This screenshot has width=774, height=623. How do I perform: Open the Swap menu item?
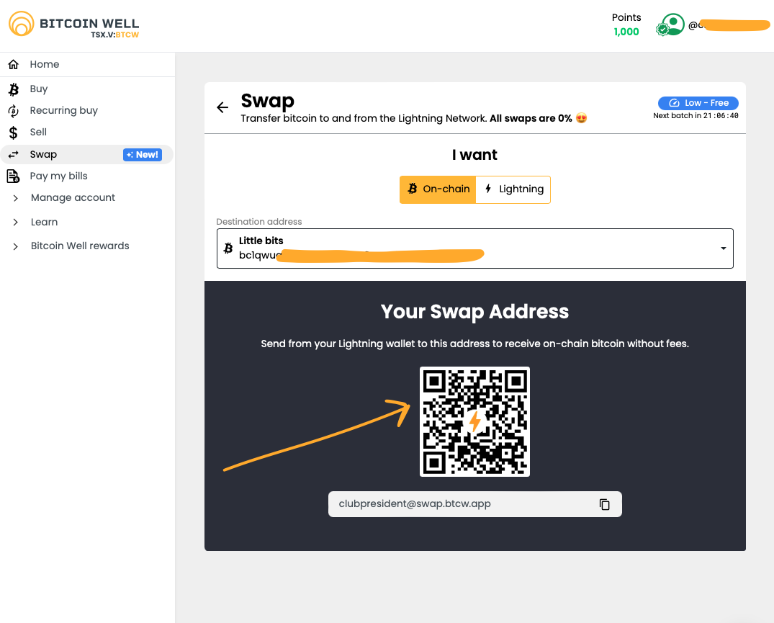point(43,154)
